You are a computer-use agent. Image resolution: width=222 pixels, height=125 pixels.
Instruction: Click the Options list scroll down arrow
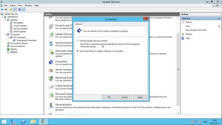click(178, 113)
